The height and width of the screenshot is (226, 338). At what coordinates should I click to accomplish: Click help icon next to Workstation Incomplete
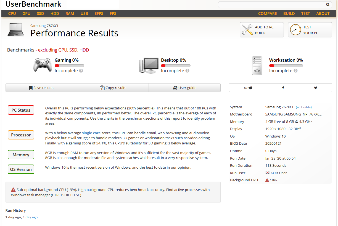point(295,71)
